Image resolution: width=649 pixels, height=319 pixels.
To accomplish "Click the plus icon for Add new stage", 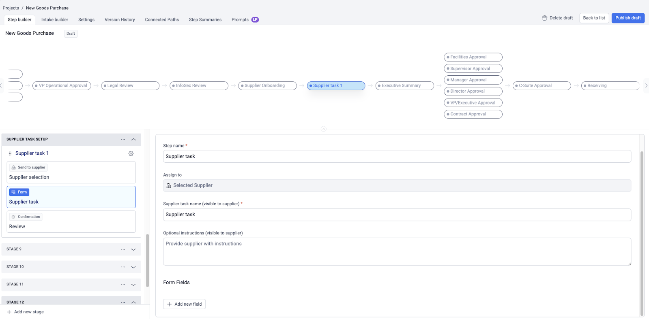I will tap(9, 312).
